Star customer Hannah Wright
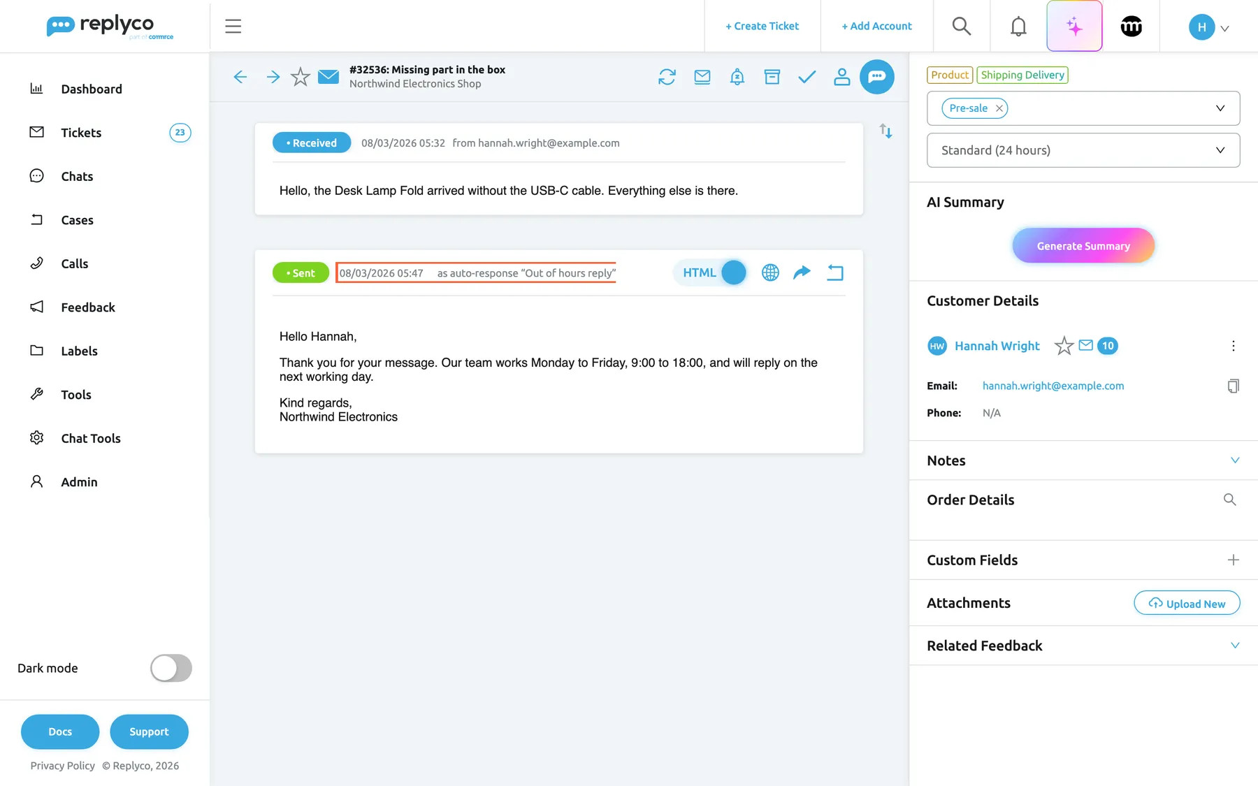Image resolution: width=1258 pixels, height=786 pixels. [1064, 346]
